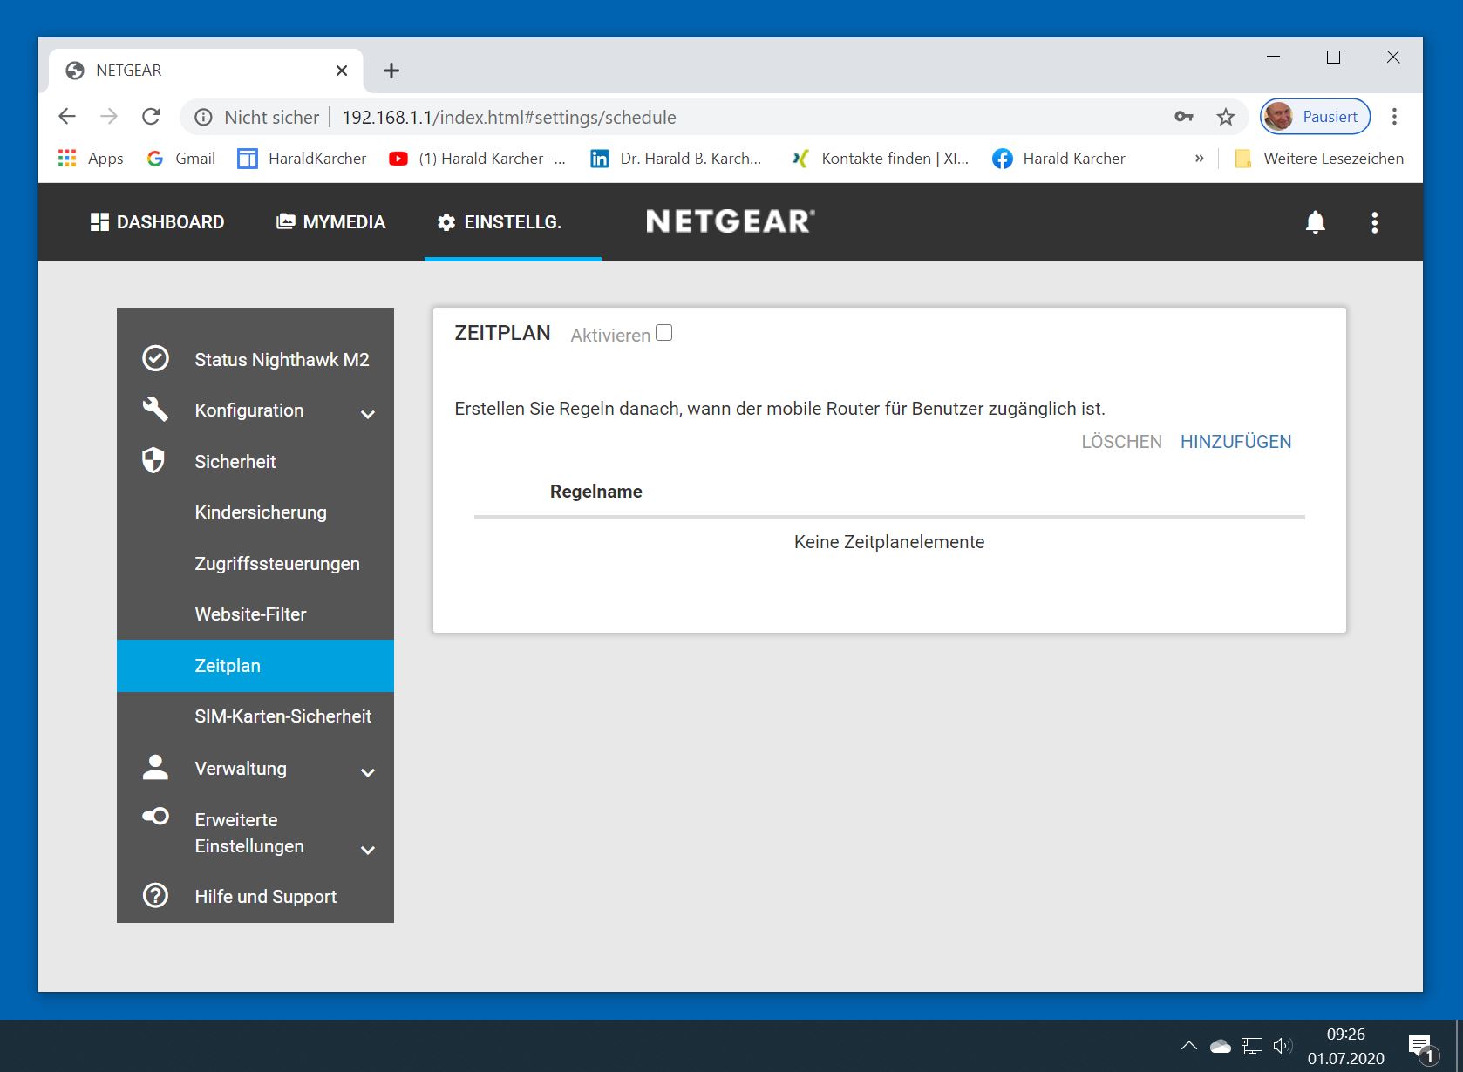The height and width of the screenshot is (1072, 1463).
Task: Click the saved password key icon
Action: 1183,117
